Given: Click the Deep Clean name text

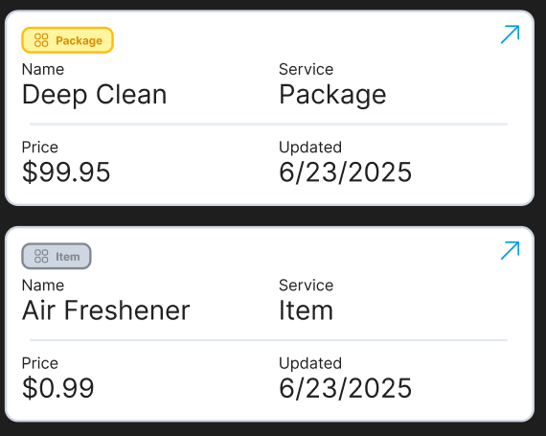Looking at the screenshot, I should pyautogui.click(x=95, y=95).
